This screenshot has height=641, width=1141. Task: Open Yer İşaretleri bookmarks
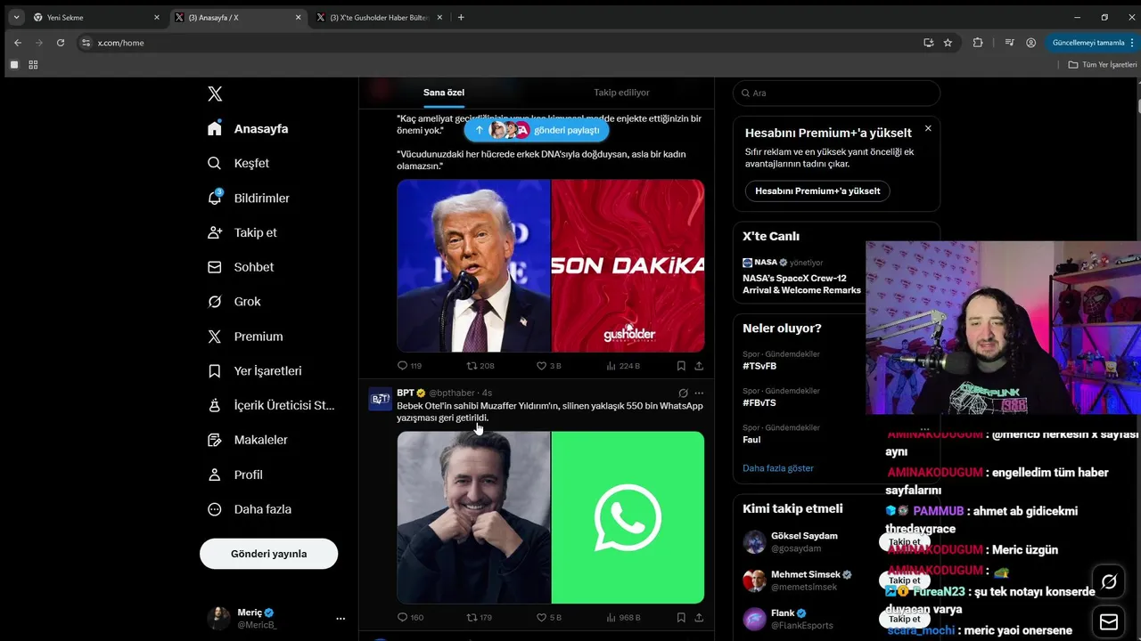[x=254, y=371]
